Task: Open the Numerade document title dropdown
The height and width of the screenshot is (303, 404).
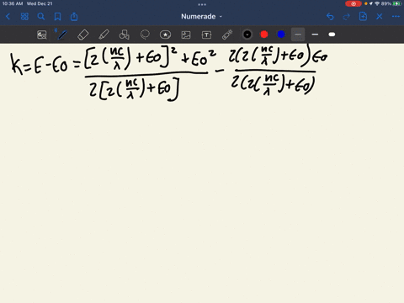Action: pos(201,17)
